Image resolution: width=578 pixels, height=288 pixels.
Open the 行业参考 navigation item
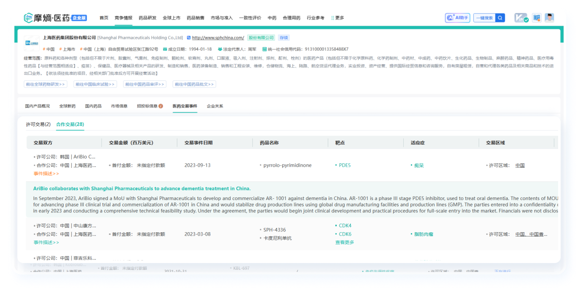click(316, 18)
